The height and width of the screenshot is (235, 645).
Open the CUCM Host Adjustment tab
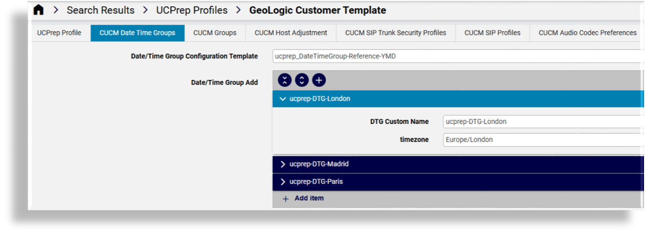tap(291, 33)
